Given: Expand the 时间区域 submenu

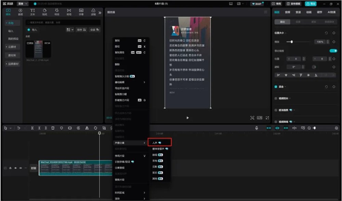Looking at the screenshot, I should coord(130,192).
